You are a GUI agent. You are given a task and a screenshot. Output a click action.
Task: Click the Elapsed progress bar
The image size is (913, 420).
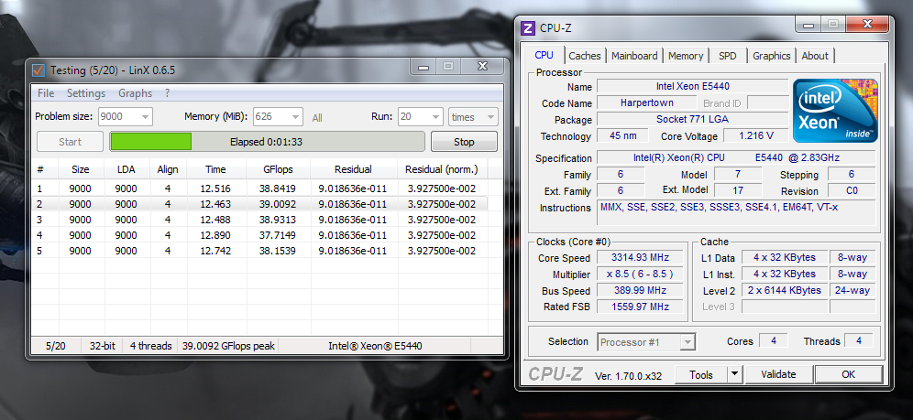click(267, 142)
